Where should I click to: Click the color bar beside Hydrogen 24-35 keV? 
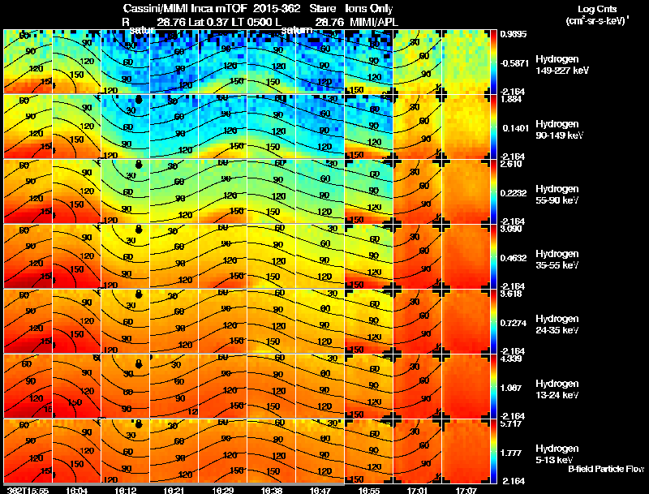493,321
